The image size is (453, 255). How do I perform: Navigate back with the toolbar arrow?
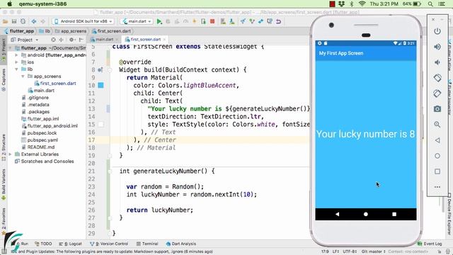(34, 21)
